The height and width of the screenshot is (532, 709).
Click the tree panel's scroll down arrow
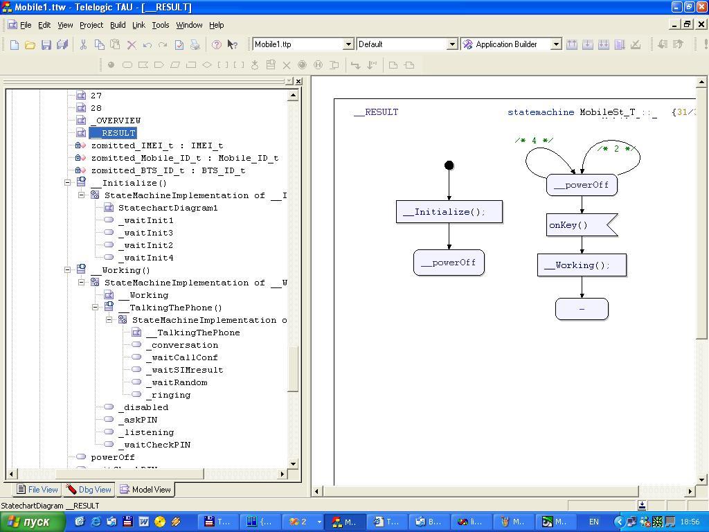(x=293, y=464)
